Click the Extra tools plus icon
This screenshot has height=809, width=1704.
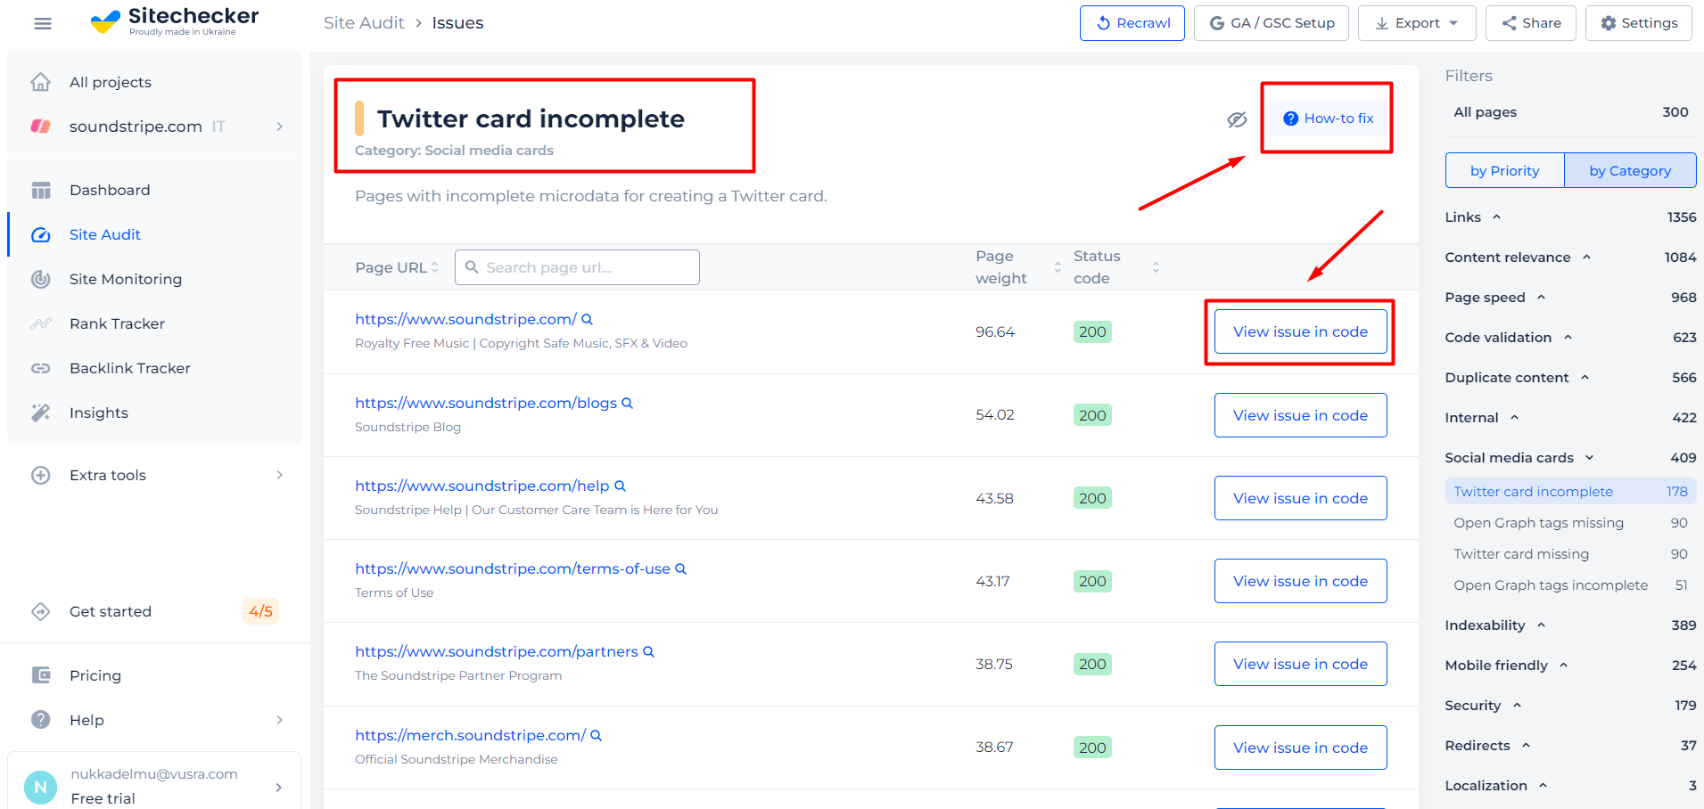(x=41, y=475)
